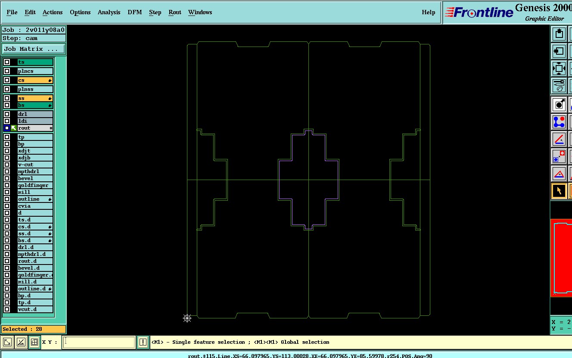This screenshot has height=358, width=572.
Task: Toggle display checkbox for cs layer
Action: [7, 80]
